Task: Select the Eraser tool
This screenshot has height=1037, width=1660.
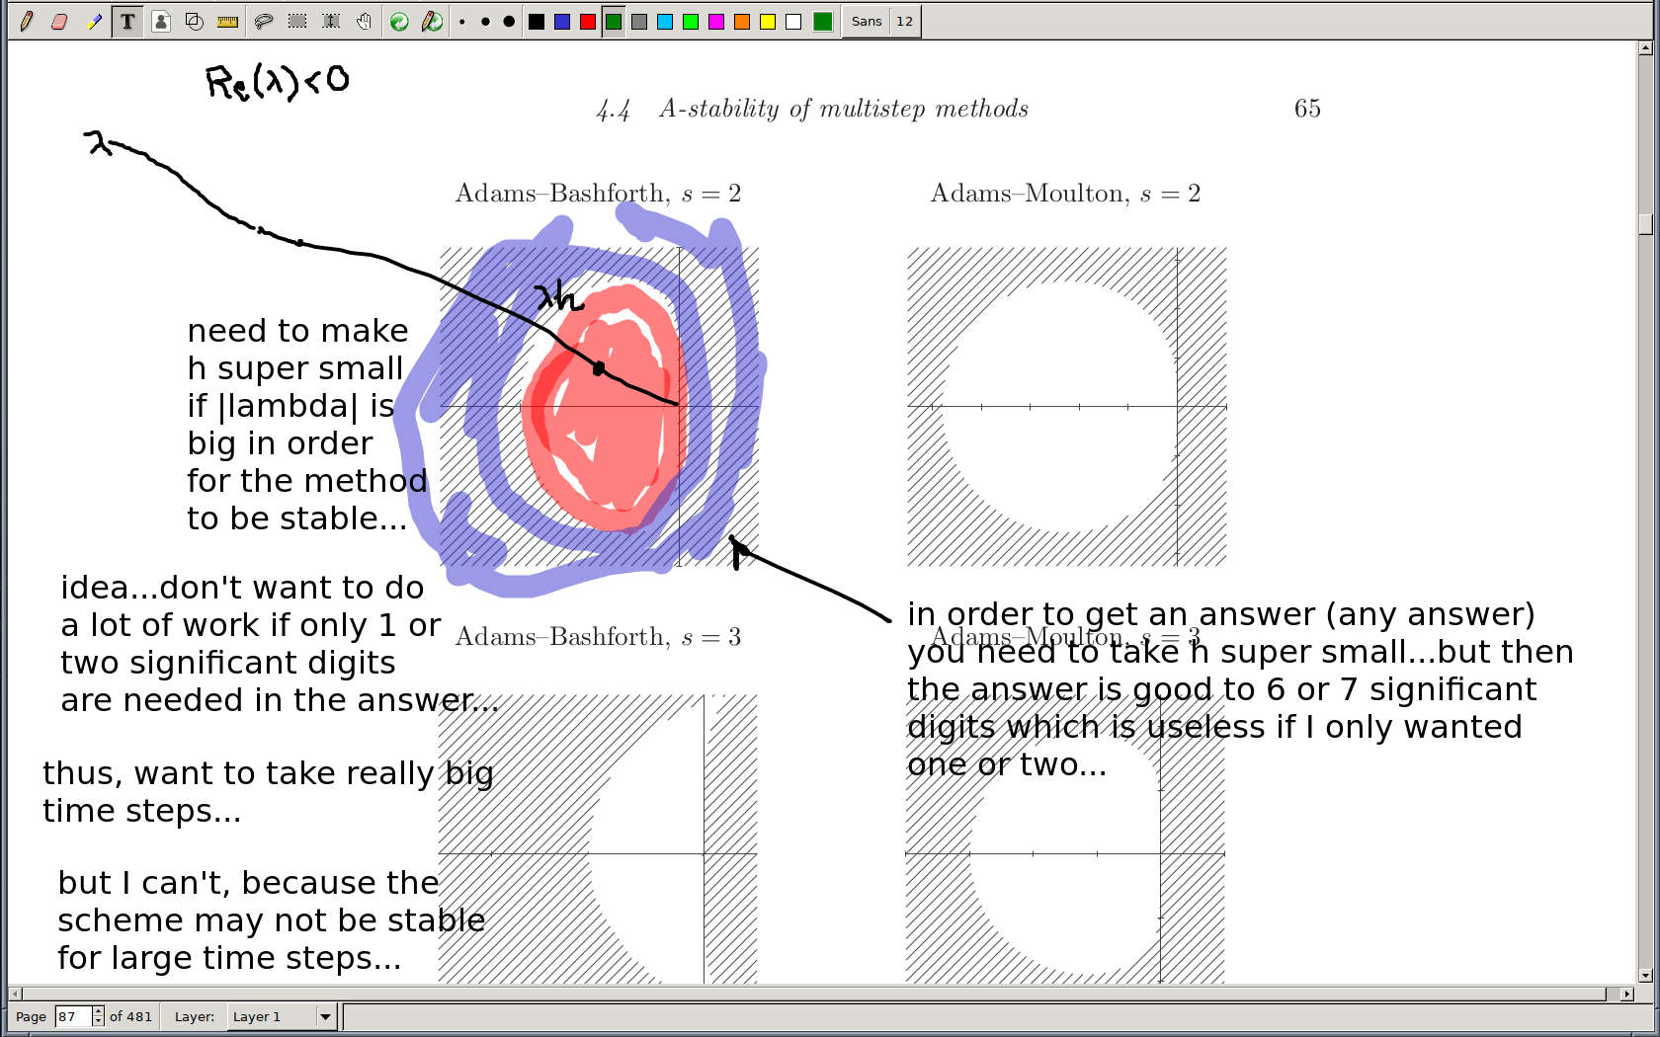Action: tap(59, 22)
